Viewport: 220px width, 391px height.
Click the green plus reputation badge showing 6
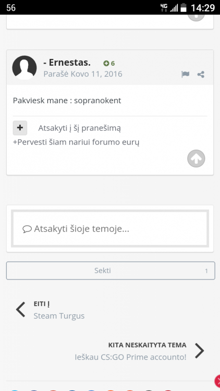tap(109, 63)
